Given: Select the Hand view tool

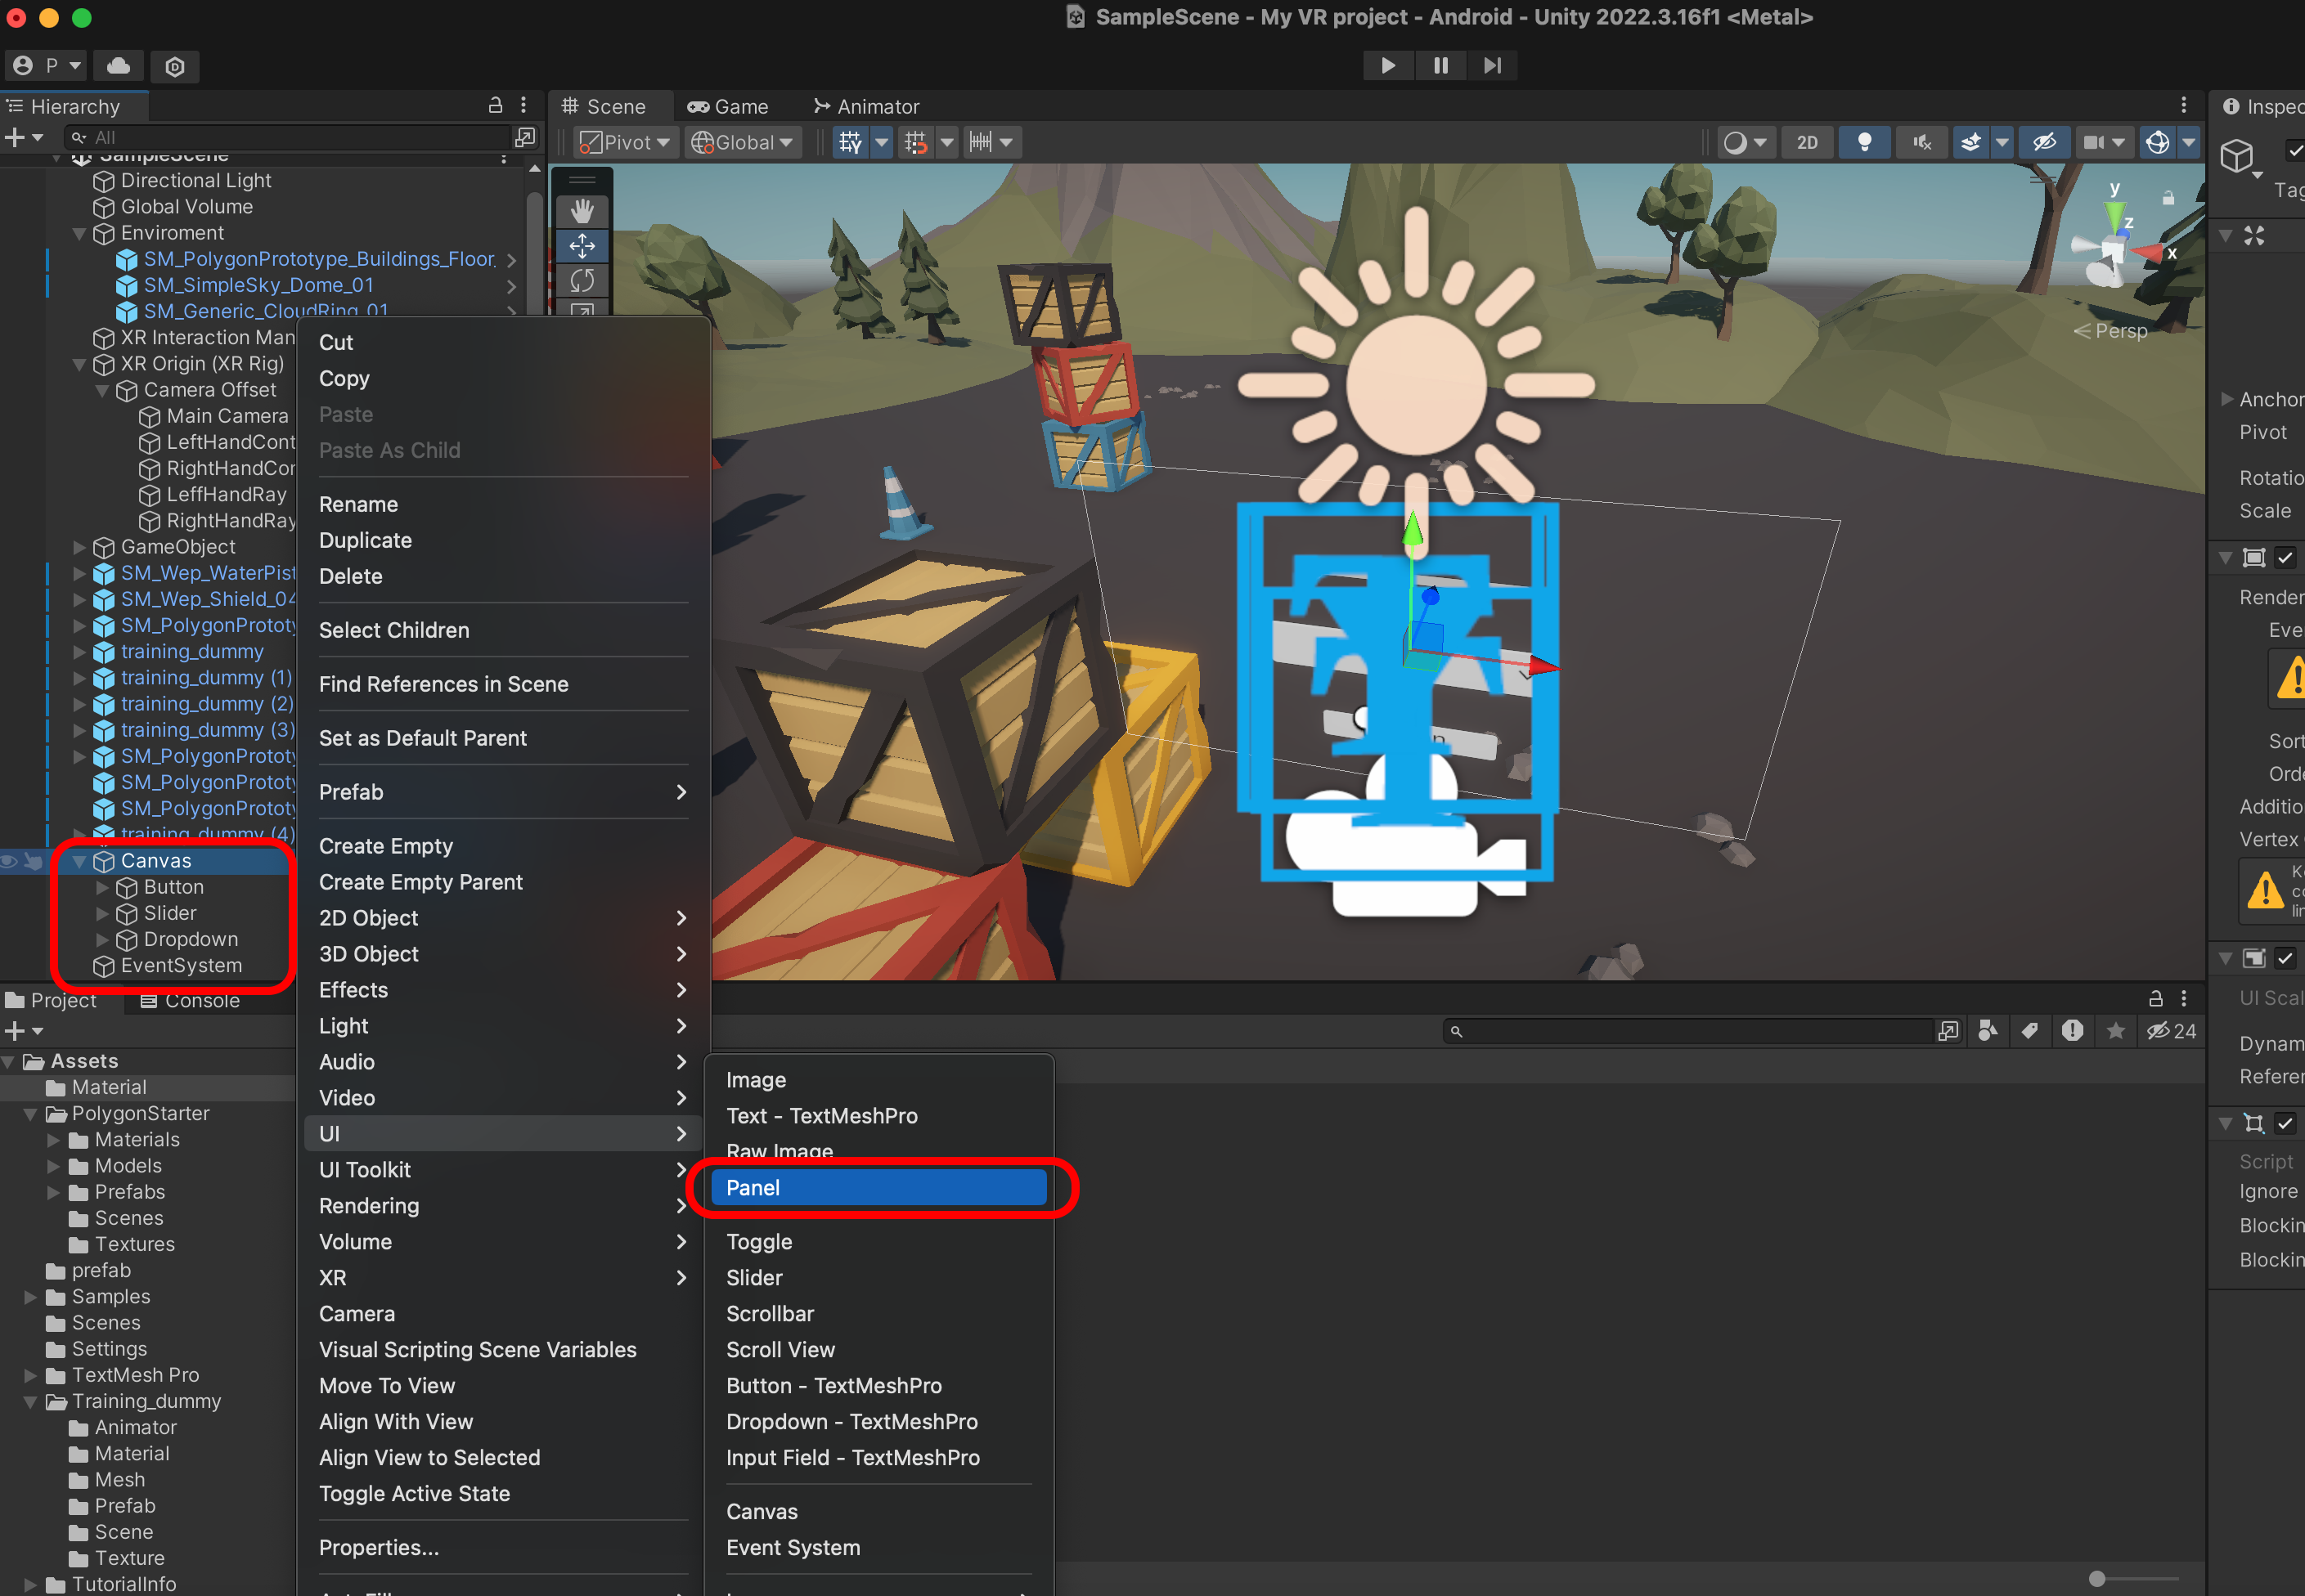Looking at the screenshot, I should [x=582, y=211].
